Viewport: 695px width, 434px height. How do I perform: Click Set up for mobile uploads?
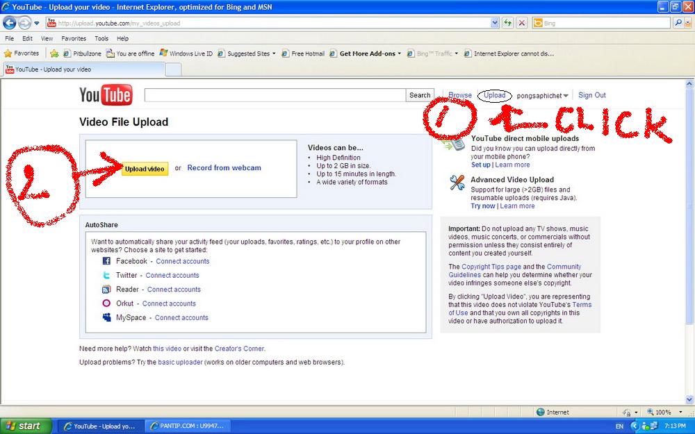pos(480,165)
